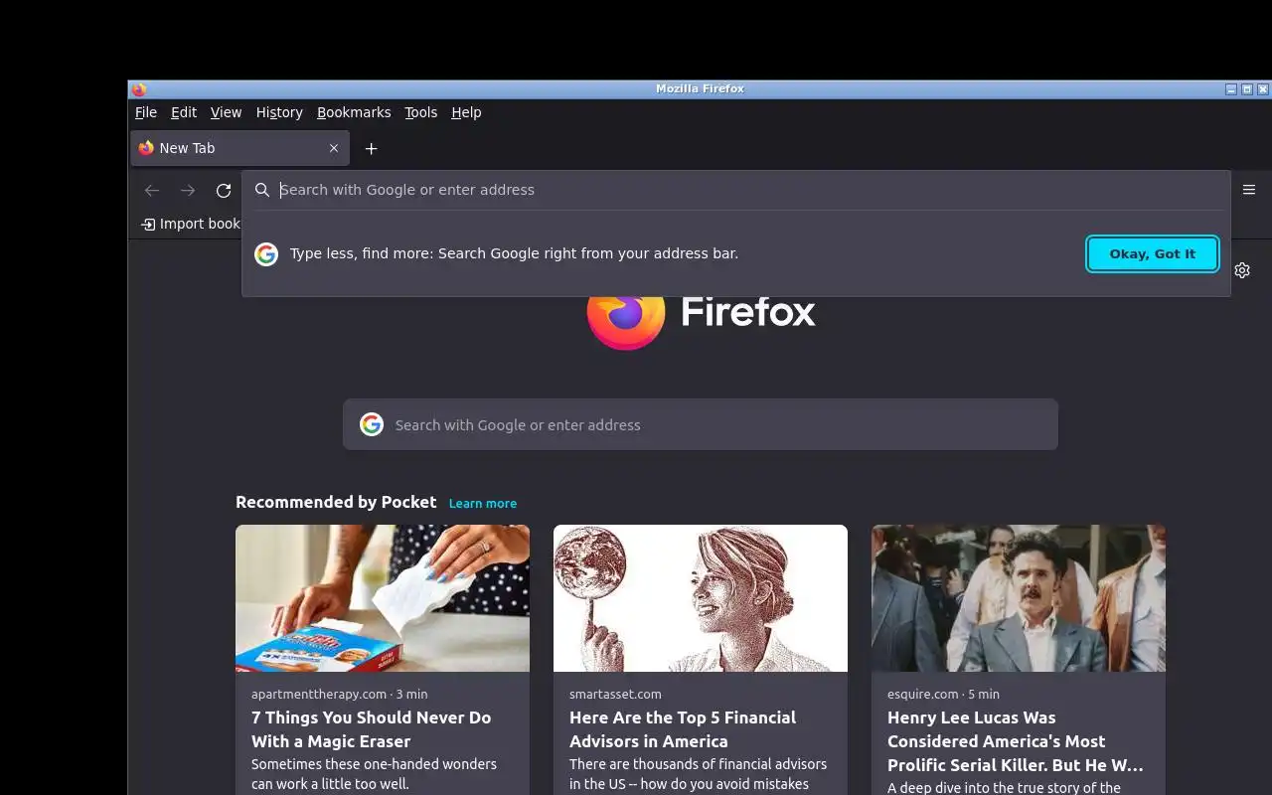1272x795 pixels.
Task: Select the New Tab tab
Action: 238,148
